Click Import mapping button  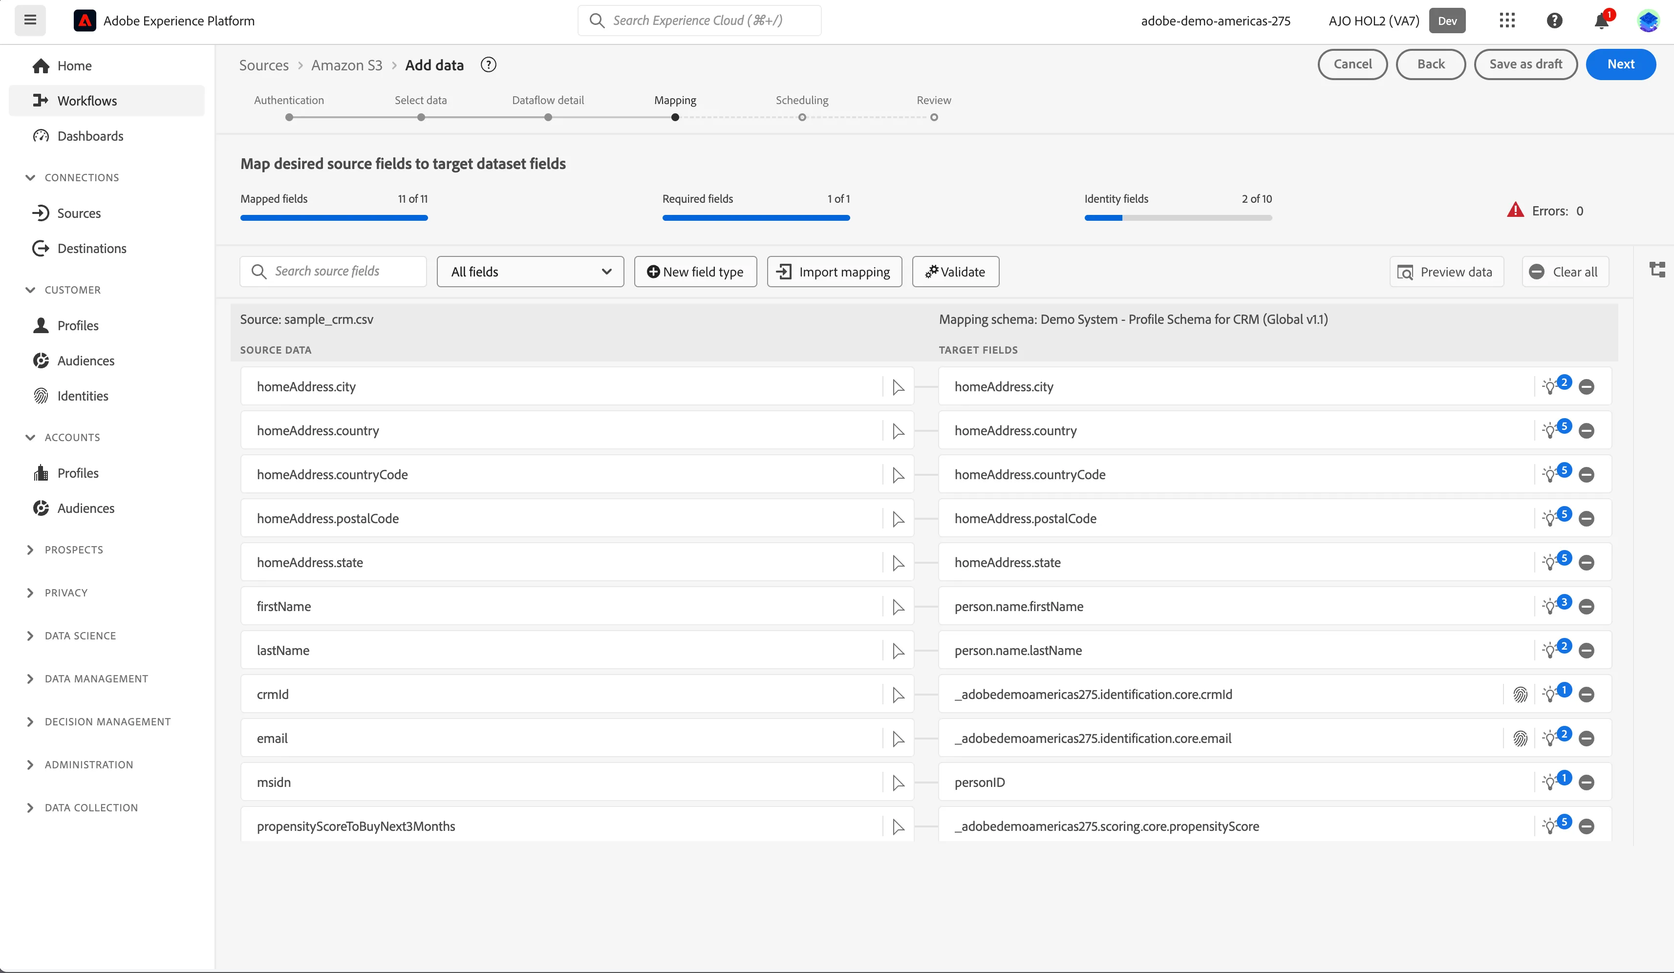835,272
